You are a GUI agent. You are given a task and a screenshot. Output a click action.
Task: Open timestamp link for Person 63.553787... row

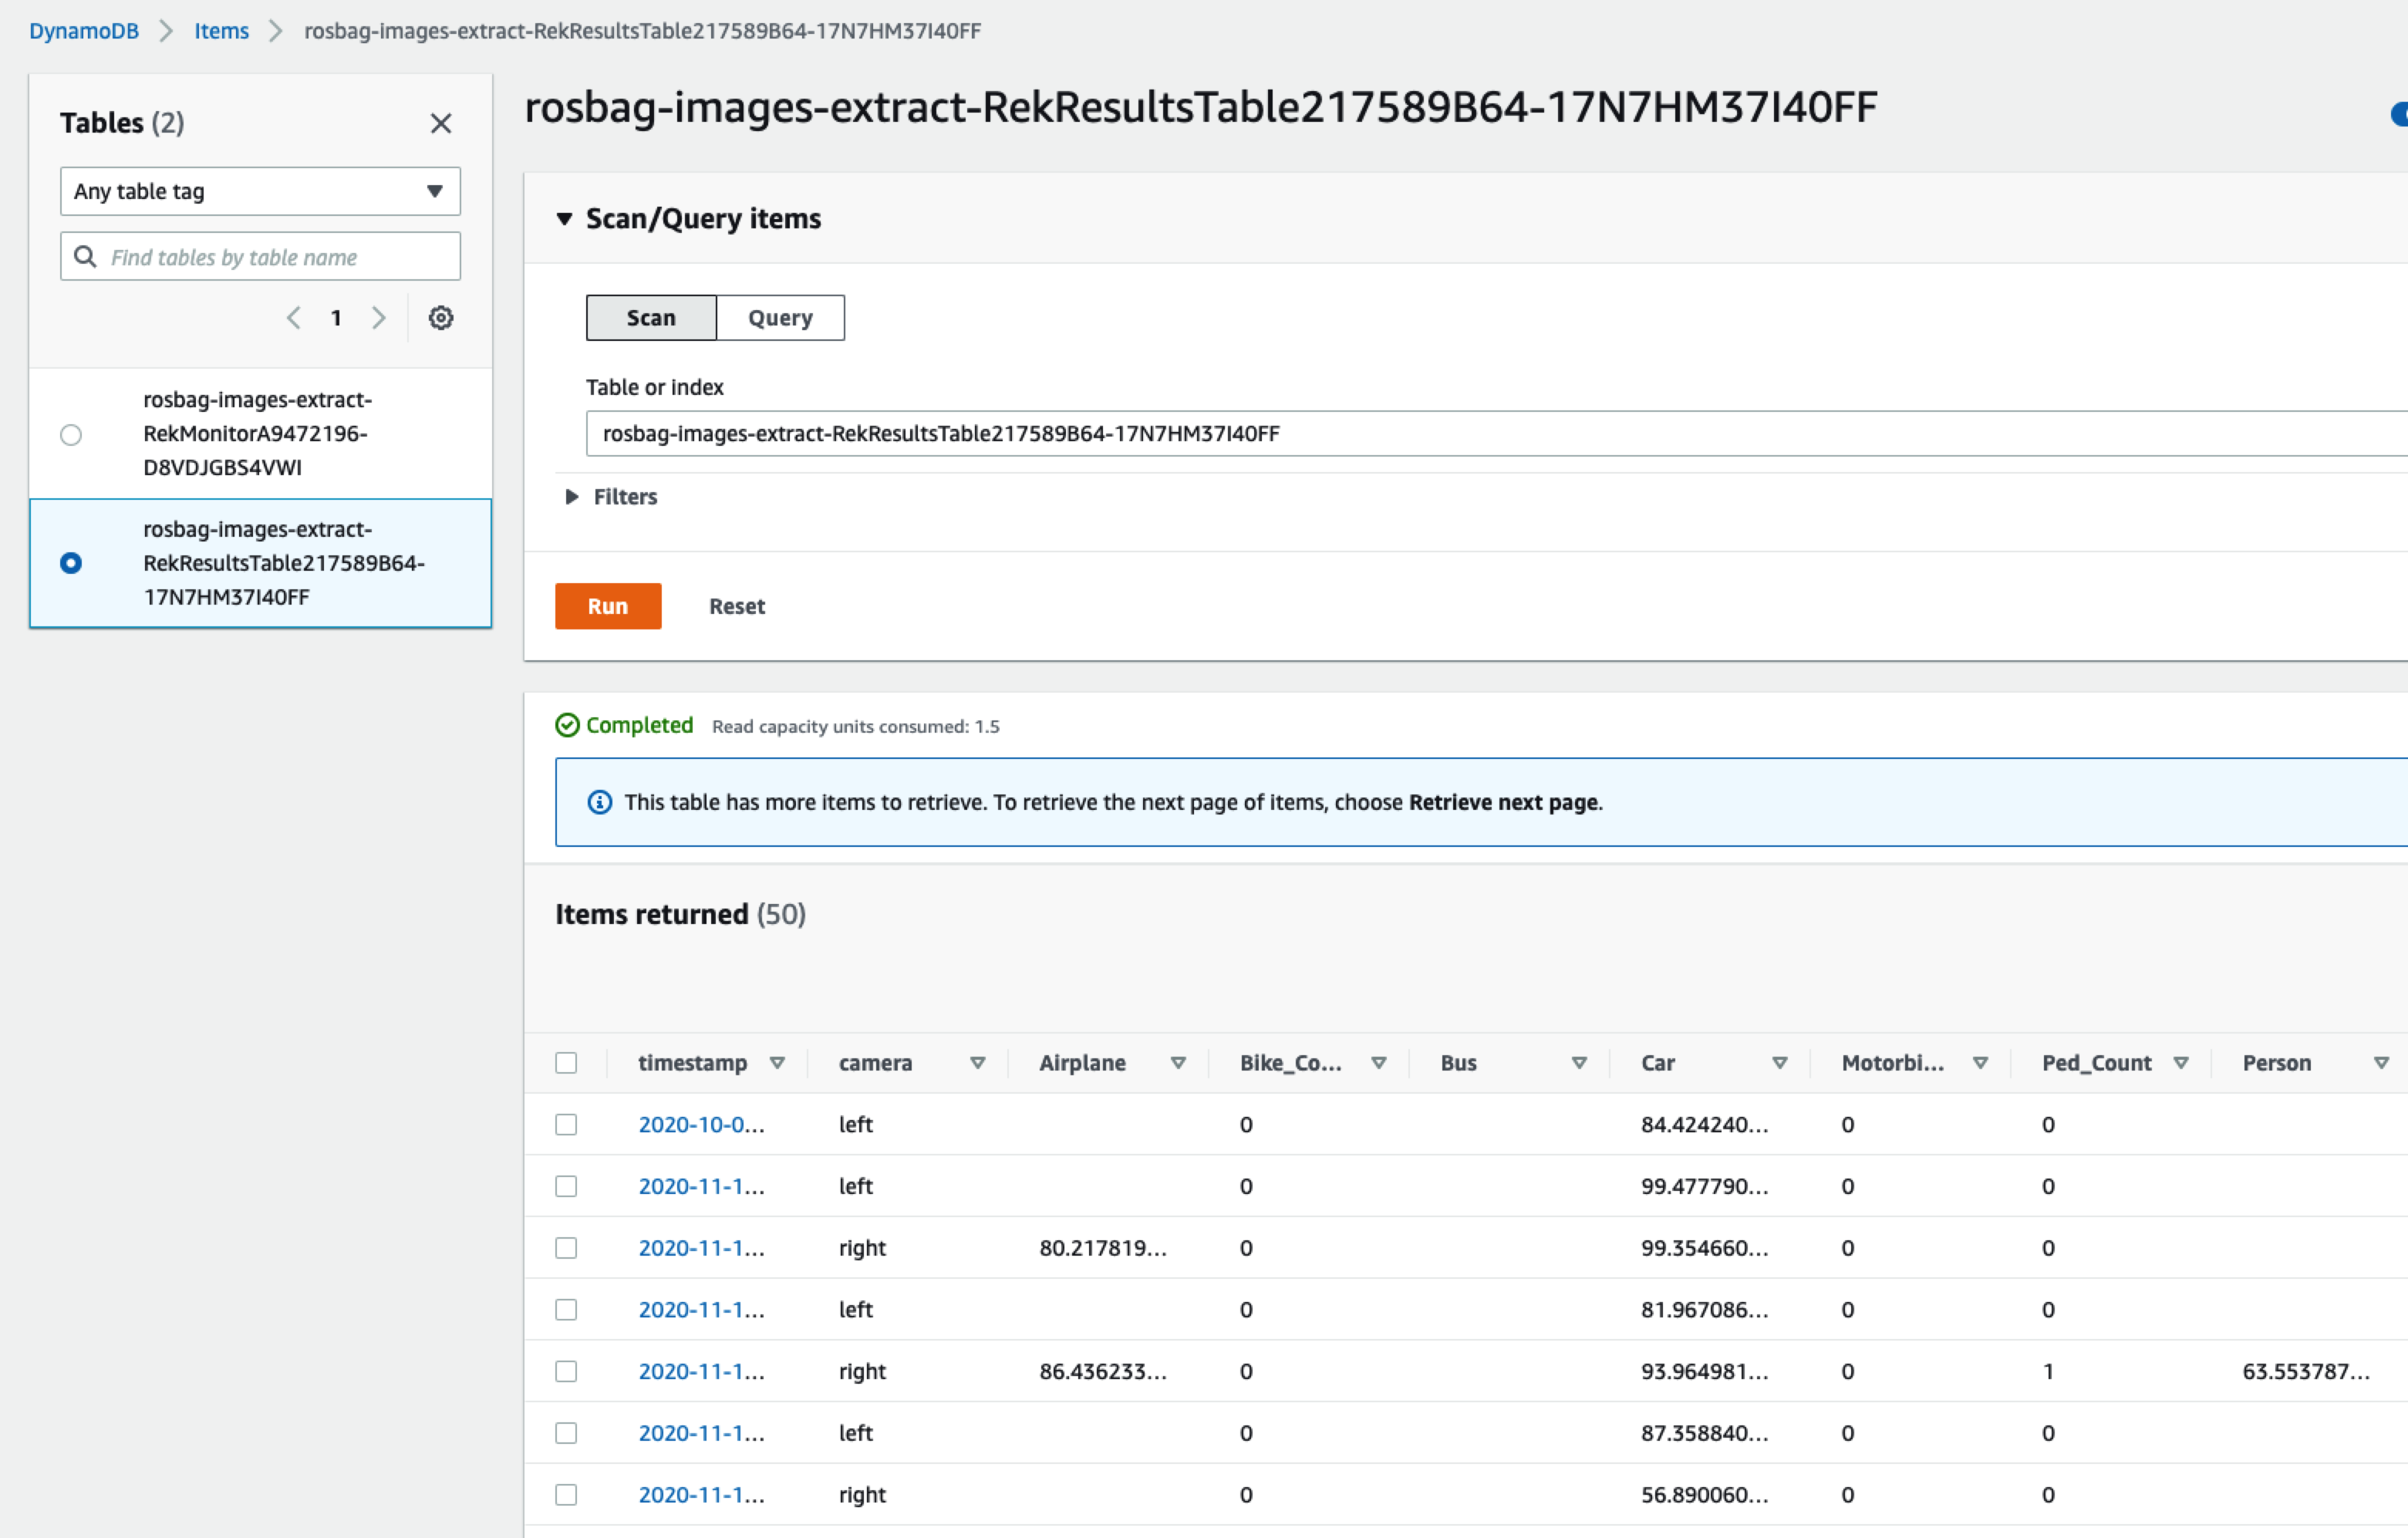[701, 1372]
